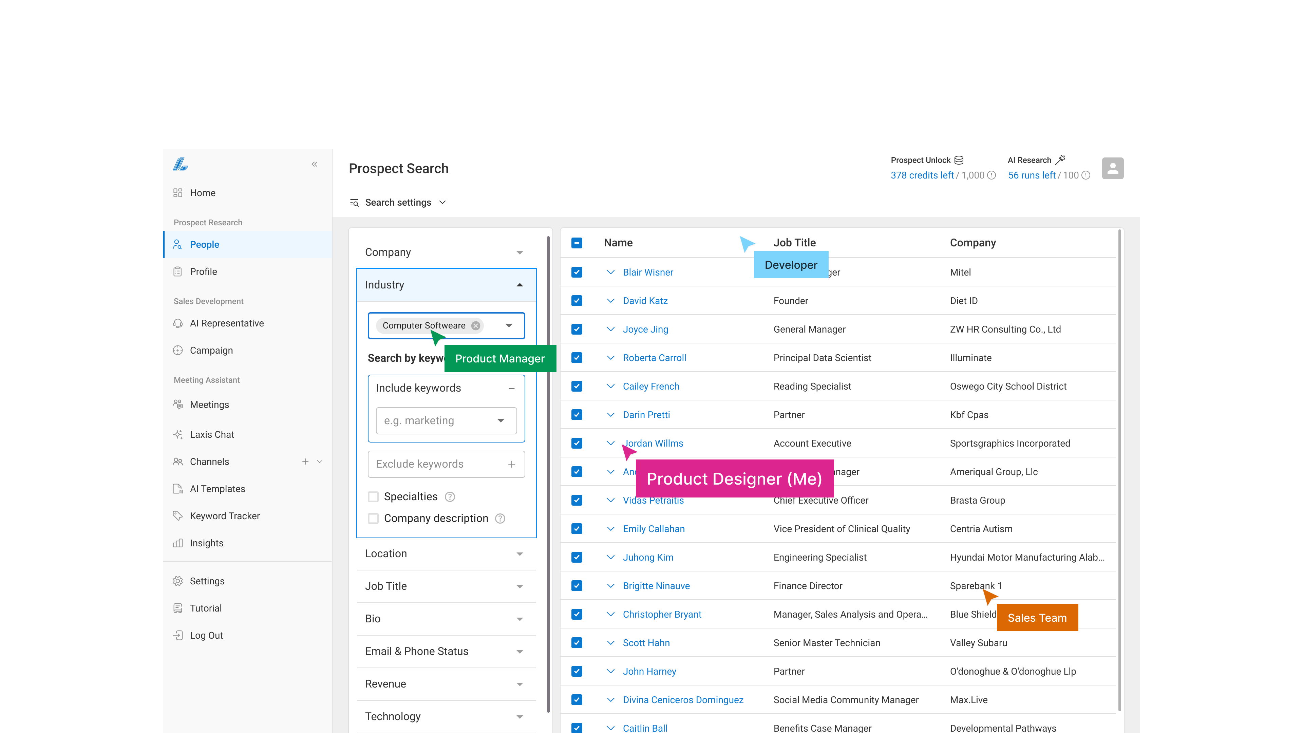Viewport: 1303px width, 733px height.
Task: Collapse the sidebar with double-chevron icon
Action: click(x=315, y=164)
